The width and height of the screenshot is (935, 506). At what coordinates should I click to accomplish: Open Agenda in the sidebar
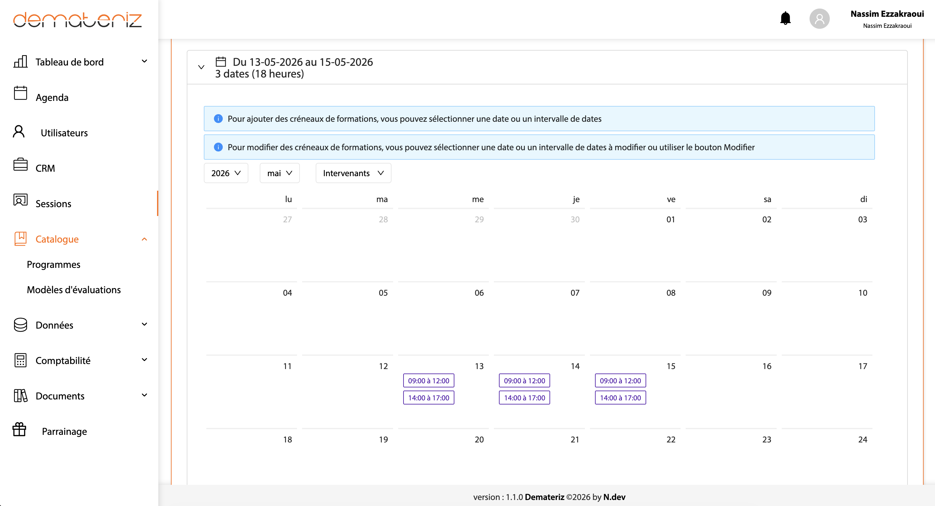tap(52, 97)
